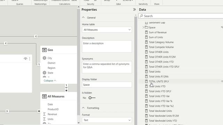Click the Sum of Revenue measure icon
223x125 pixels.
tap(146, 32)
